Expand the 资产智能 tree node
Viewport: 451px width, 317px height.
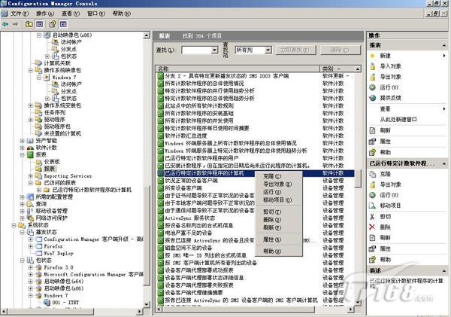22,141
